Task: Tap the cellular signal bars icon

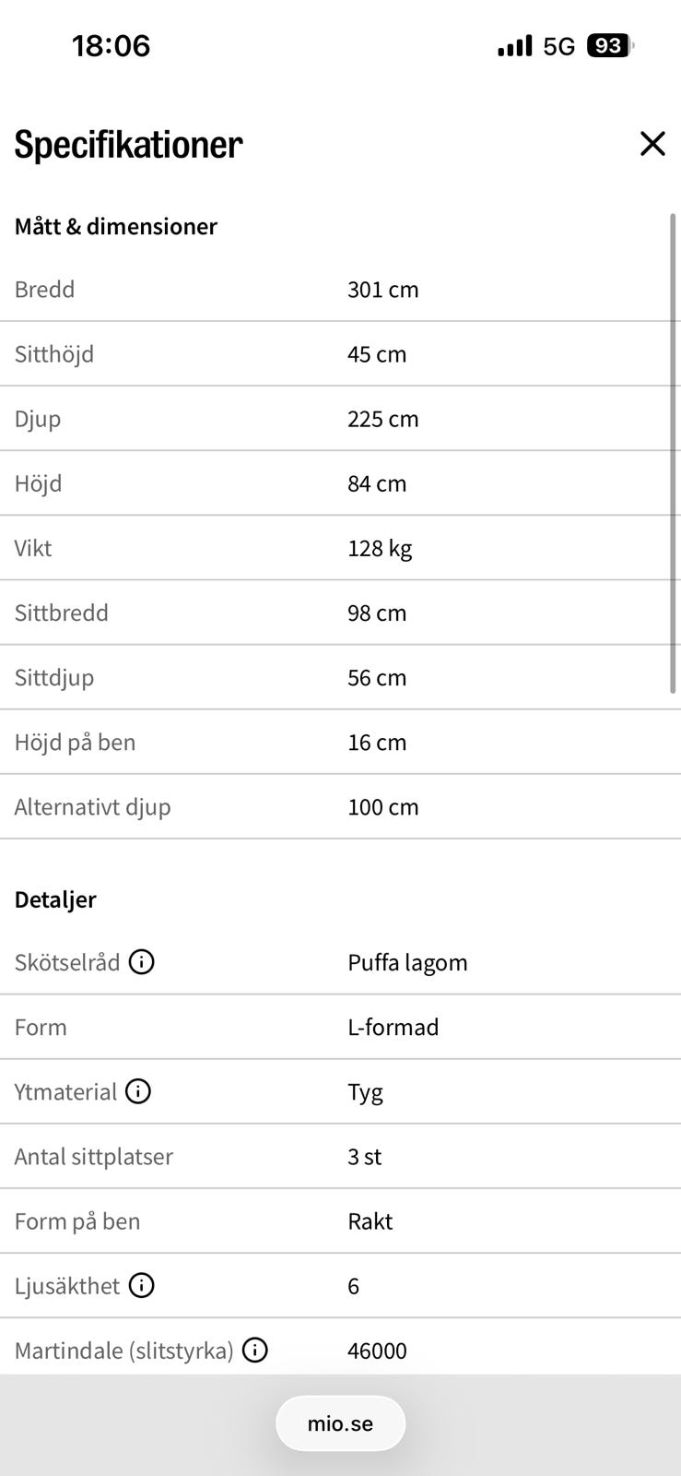Action: click(x=514, y=45)
